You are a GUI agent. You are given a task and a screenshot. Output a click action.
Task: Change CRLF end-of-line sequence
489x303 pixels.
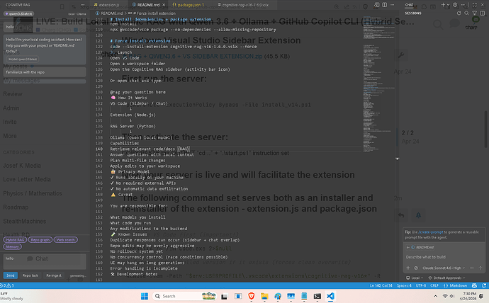(x=434, y=285)
